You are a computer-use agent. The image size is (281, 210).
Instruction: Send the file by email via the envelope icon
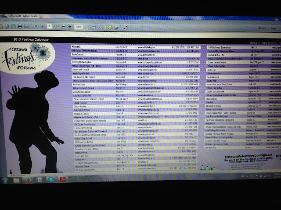tap(27, 26)
